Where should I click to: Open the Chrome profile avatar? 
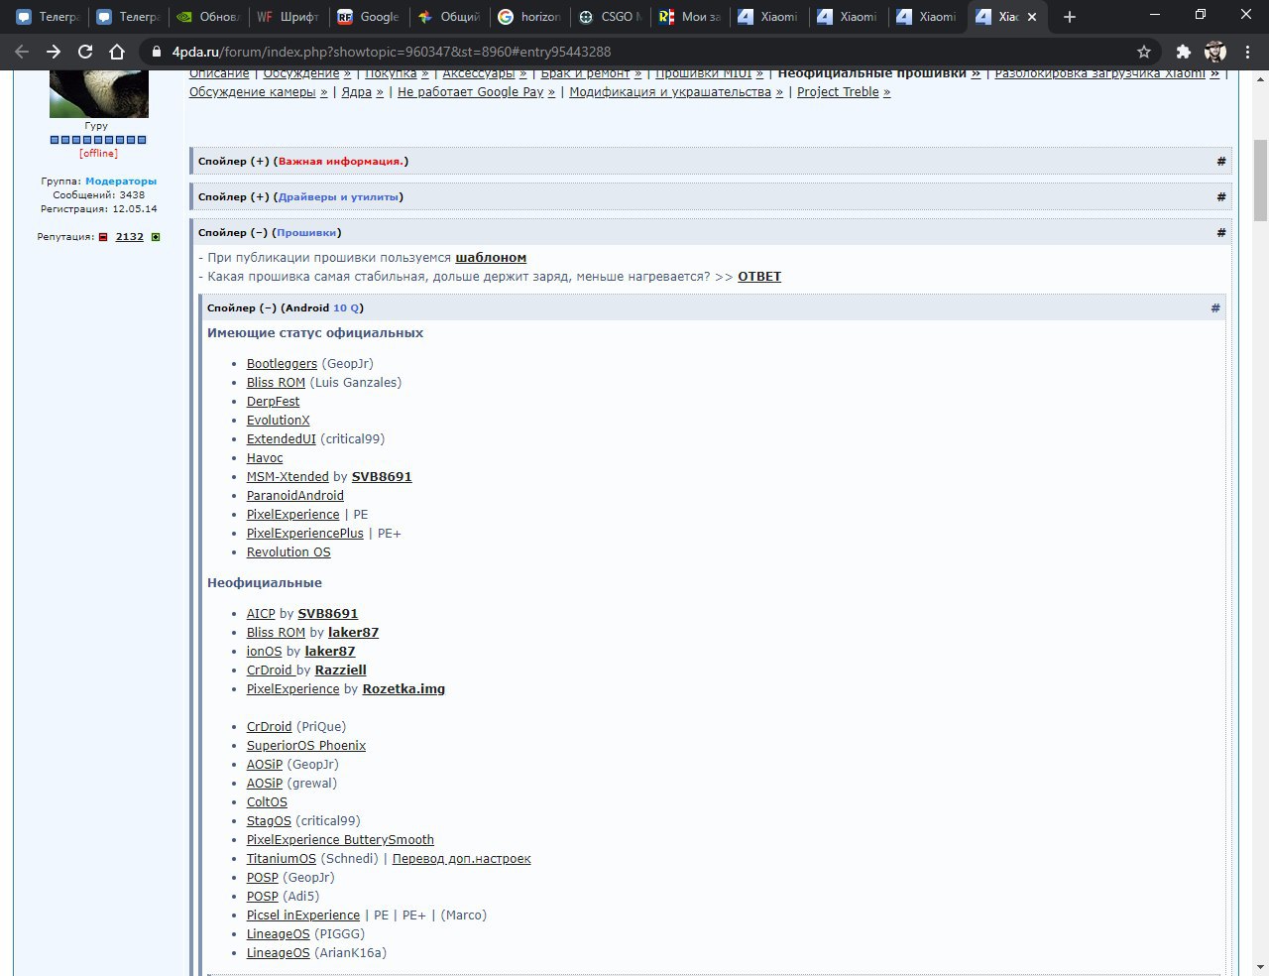(1215, 52)
